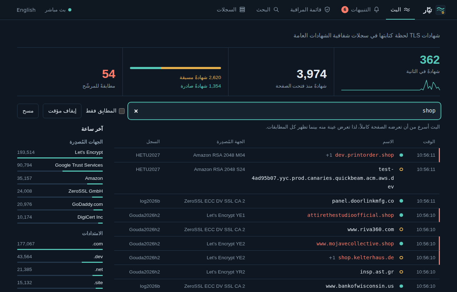Open attirethestudioofficial.shop entry
This screenshot has height=292, width=457.
click(277, 215)
